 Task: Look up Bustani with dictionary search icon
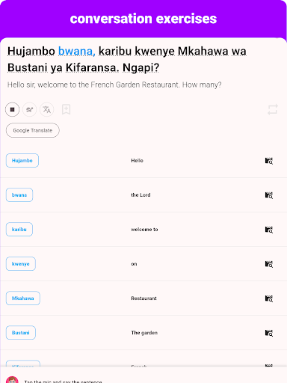(269, 333)
